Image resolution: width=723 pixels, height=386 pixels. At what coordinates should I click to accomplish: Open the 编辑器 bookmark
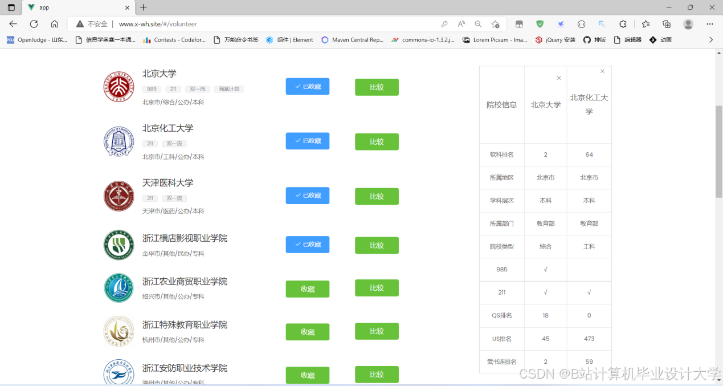[x=627, y=40]
